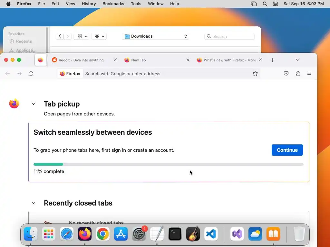Click the Reddit tab favicon
Image resolution: width=330 pixels, height=247 pixels.
click(x=54, y=60)
